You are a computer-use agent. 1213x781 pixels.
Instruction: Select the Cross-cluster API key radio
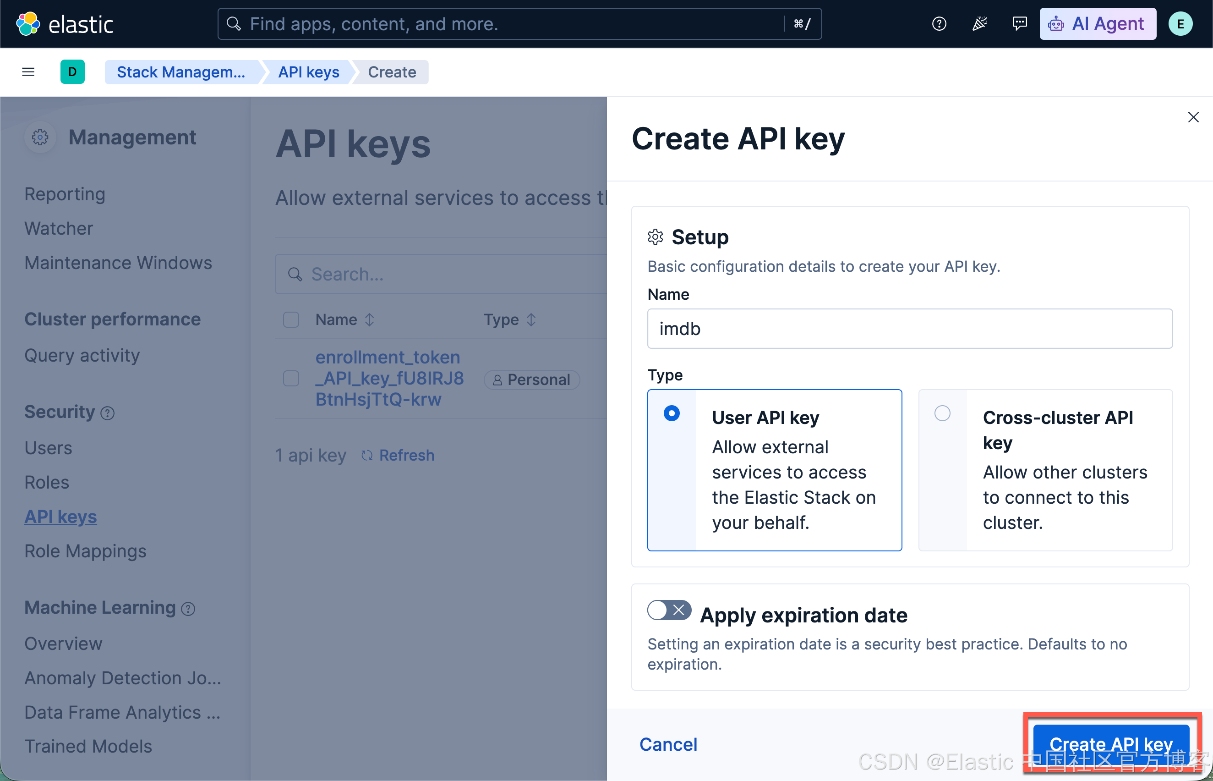942,413
